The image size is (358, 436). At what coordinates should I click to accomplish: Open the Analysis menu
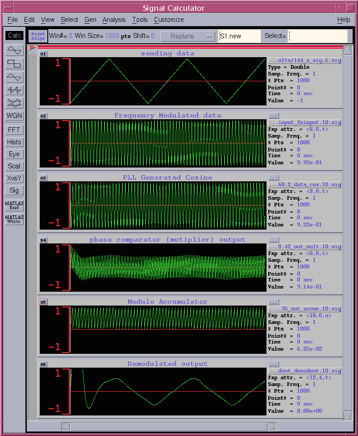[114, 20]
